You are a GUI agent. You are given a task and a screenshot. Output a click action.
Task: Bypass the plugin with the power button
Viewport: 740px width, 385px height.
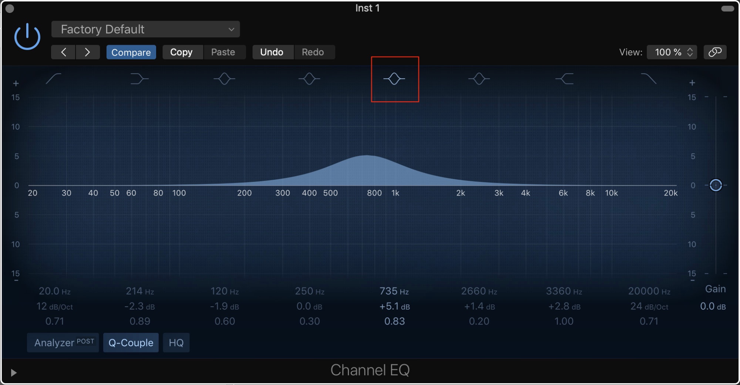[27, 37]
